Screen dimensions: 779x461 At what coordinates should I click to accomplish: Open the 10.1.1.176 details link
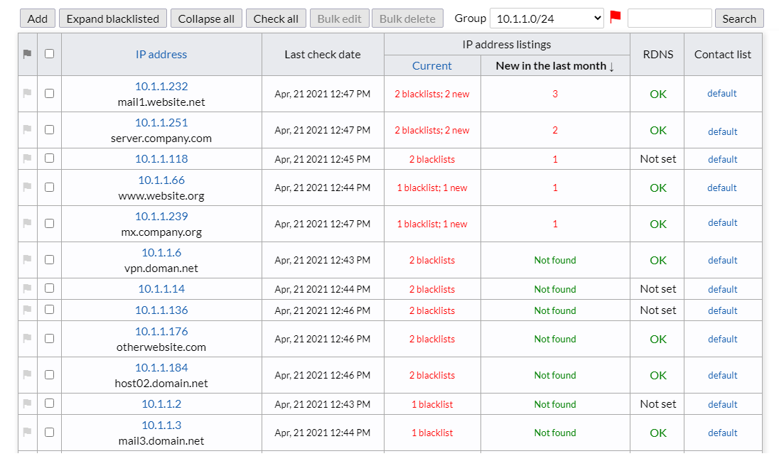click(161, 332)
